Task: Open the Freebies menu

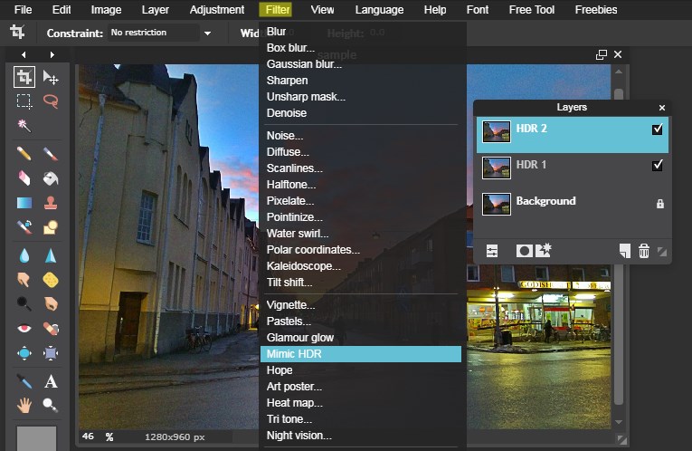Action: point(596,10)
